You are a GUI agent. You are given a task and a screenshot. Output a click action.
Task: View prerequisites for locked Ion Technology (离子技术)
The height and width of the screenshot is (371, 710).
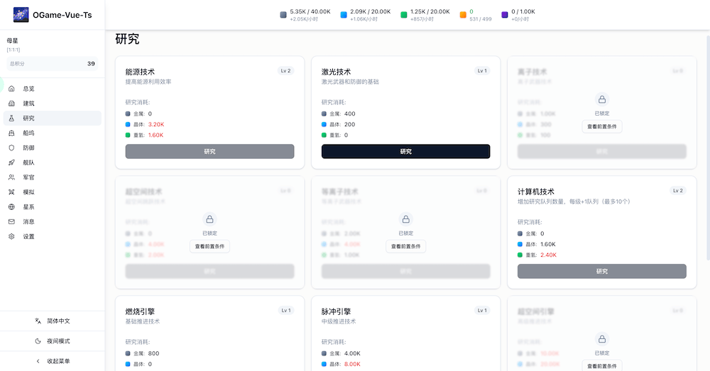coord(601,126)
